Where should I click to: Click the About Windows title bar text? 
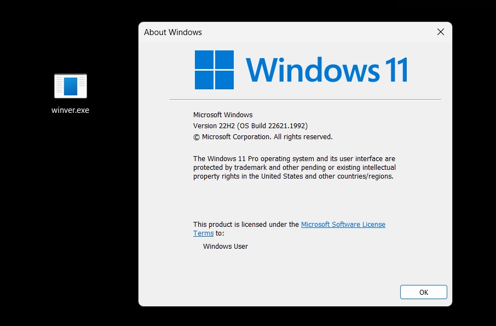[173, 32]
